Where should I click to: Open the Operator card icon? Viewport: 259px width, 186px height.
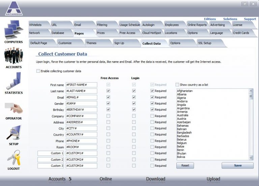[14, 108]
